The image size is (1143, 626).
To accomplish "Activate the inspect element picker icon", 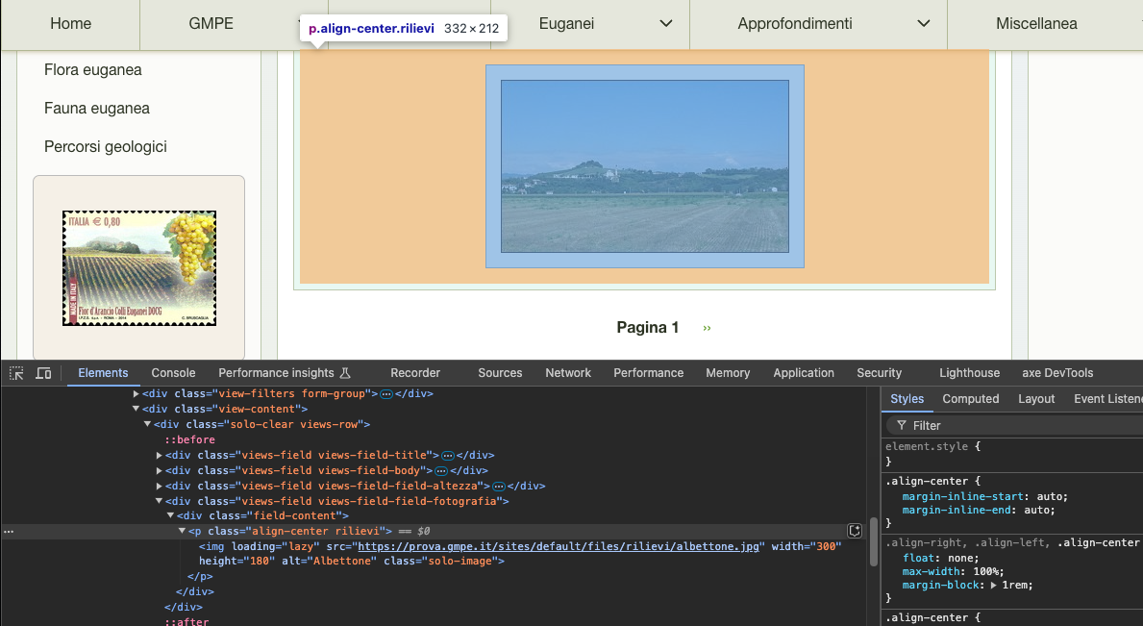I will tap(16, 373).
